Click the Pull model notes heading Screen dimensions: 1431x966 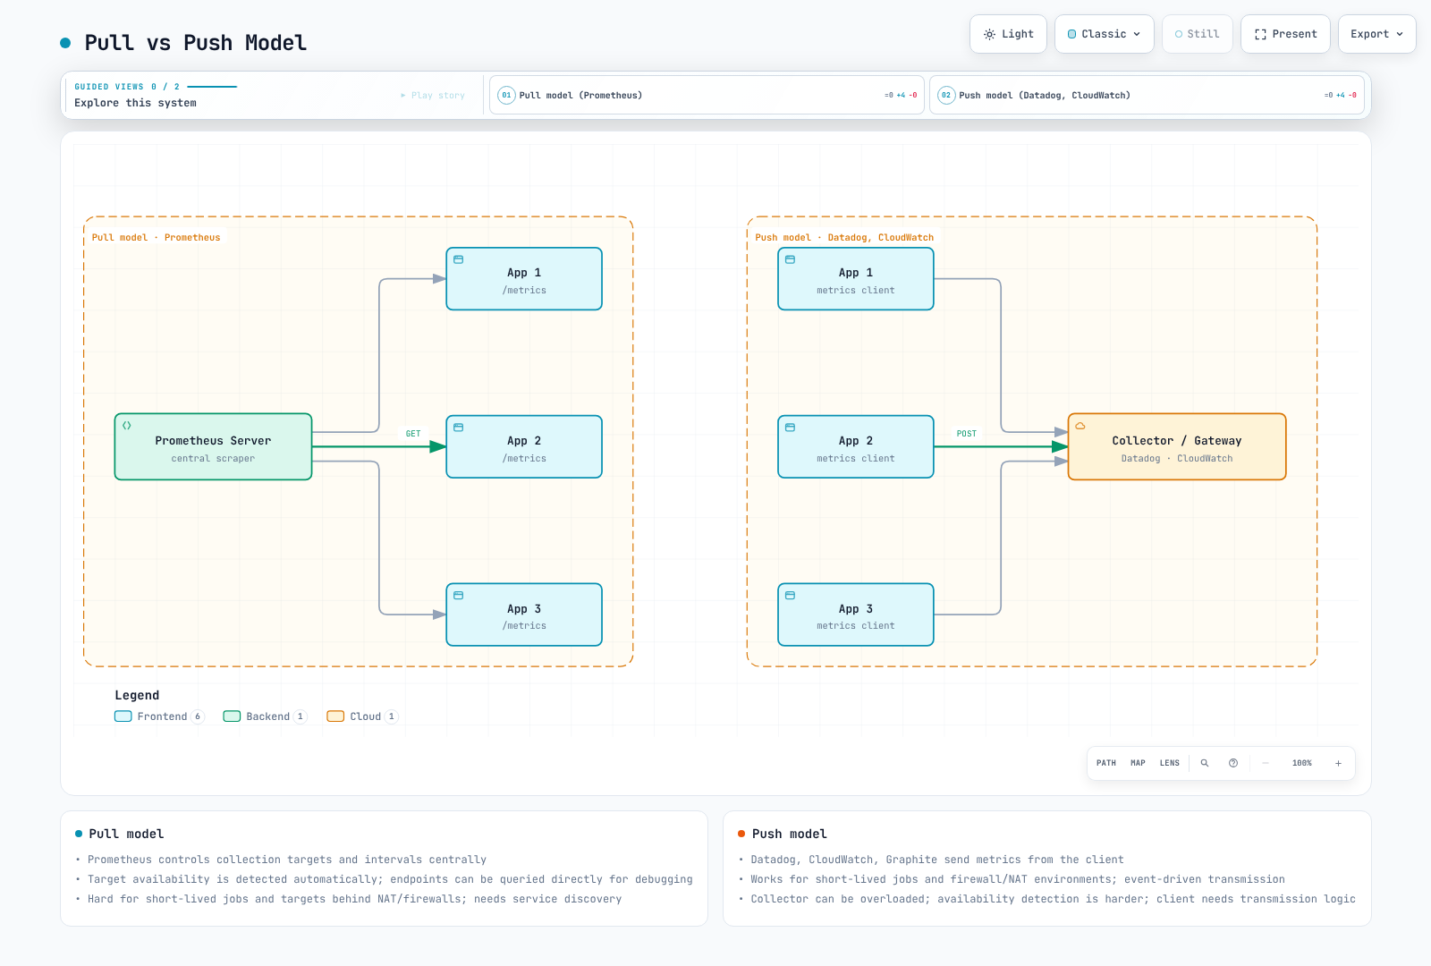(126, 834)
